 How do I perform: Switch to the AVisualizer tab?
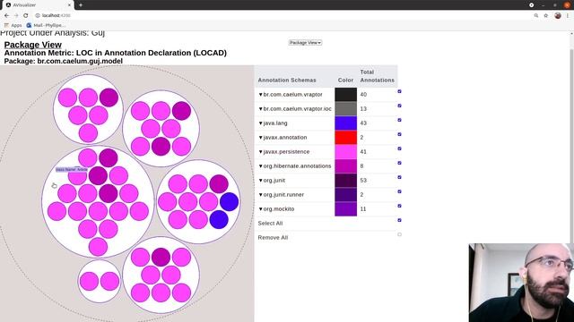pos(37,5)
